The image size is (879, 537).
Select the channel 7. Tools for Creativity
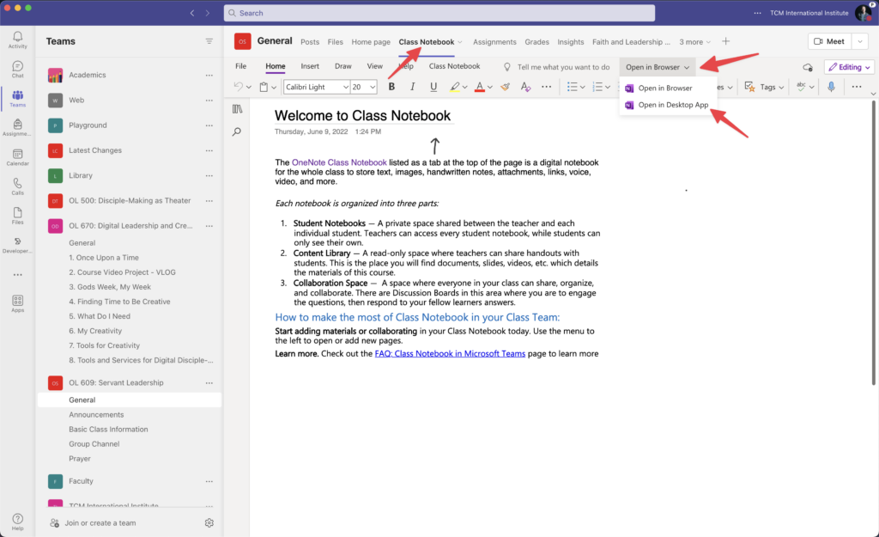(104, 345)
